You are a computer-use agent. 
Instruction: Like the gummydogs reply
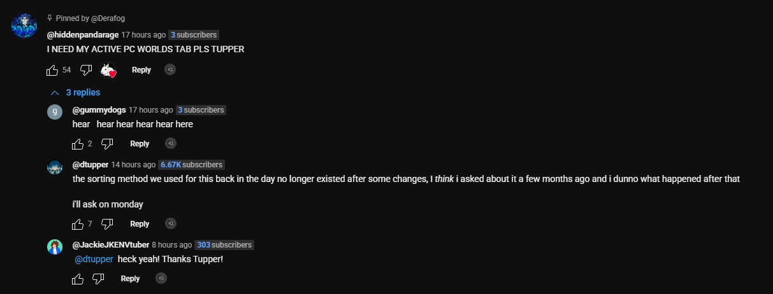click(78, 144)
